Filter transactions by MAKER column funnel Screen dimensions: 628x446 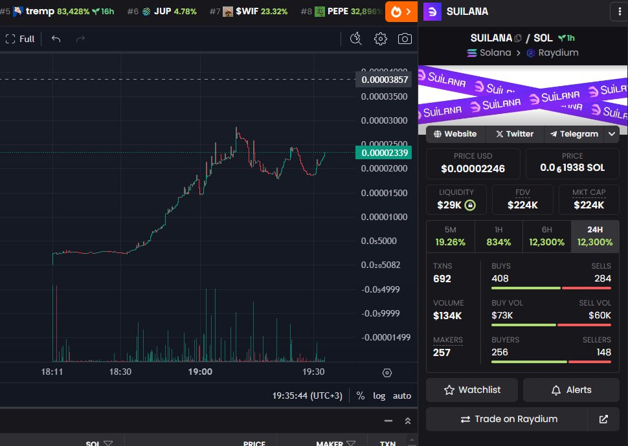point(351,443)
